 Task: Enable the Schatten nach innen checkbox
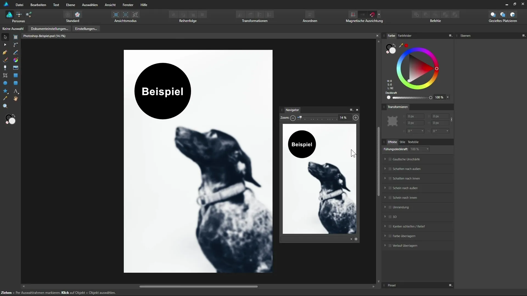(x=390, y=178)
